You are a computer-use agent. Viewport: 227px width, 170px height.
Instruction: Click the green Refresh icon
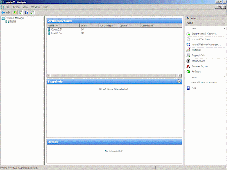pyautogui.click(x=188, y=71)
